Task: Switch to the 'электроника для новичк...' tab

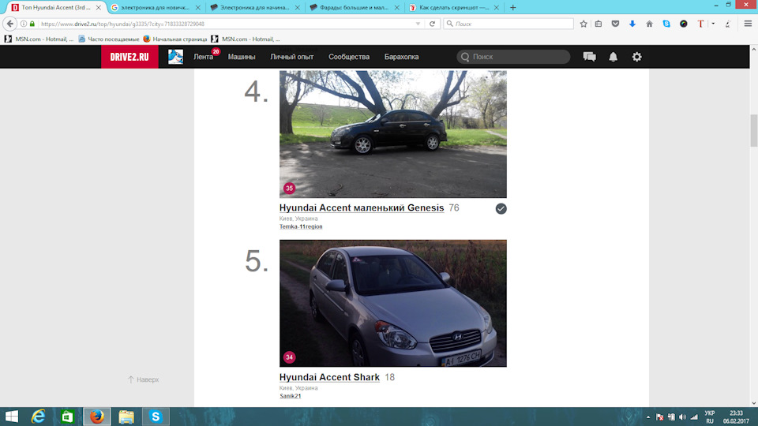Action: (x=155, y=7)
